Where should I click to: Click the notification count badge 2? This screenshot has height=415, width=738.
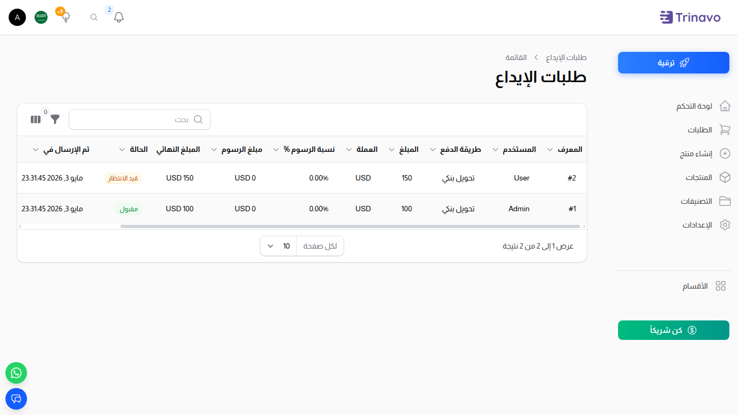point(109,10)
